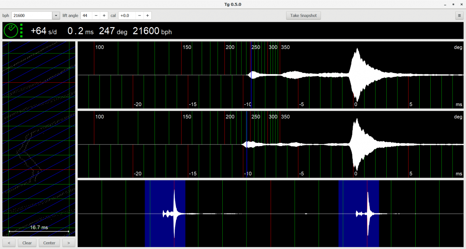Viewport: 466px width, 249px height.
Task: Increase lift angle with the plus stepper
Action: click(104, 15)
